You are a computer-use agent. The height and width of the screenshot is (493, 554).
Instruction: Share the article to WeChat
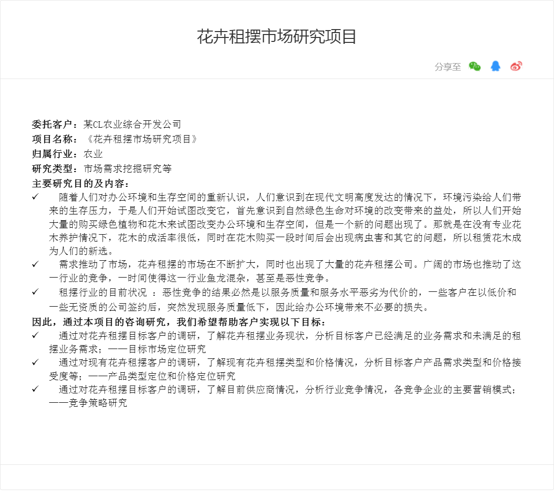point(475,66)
